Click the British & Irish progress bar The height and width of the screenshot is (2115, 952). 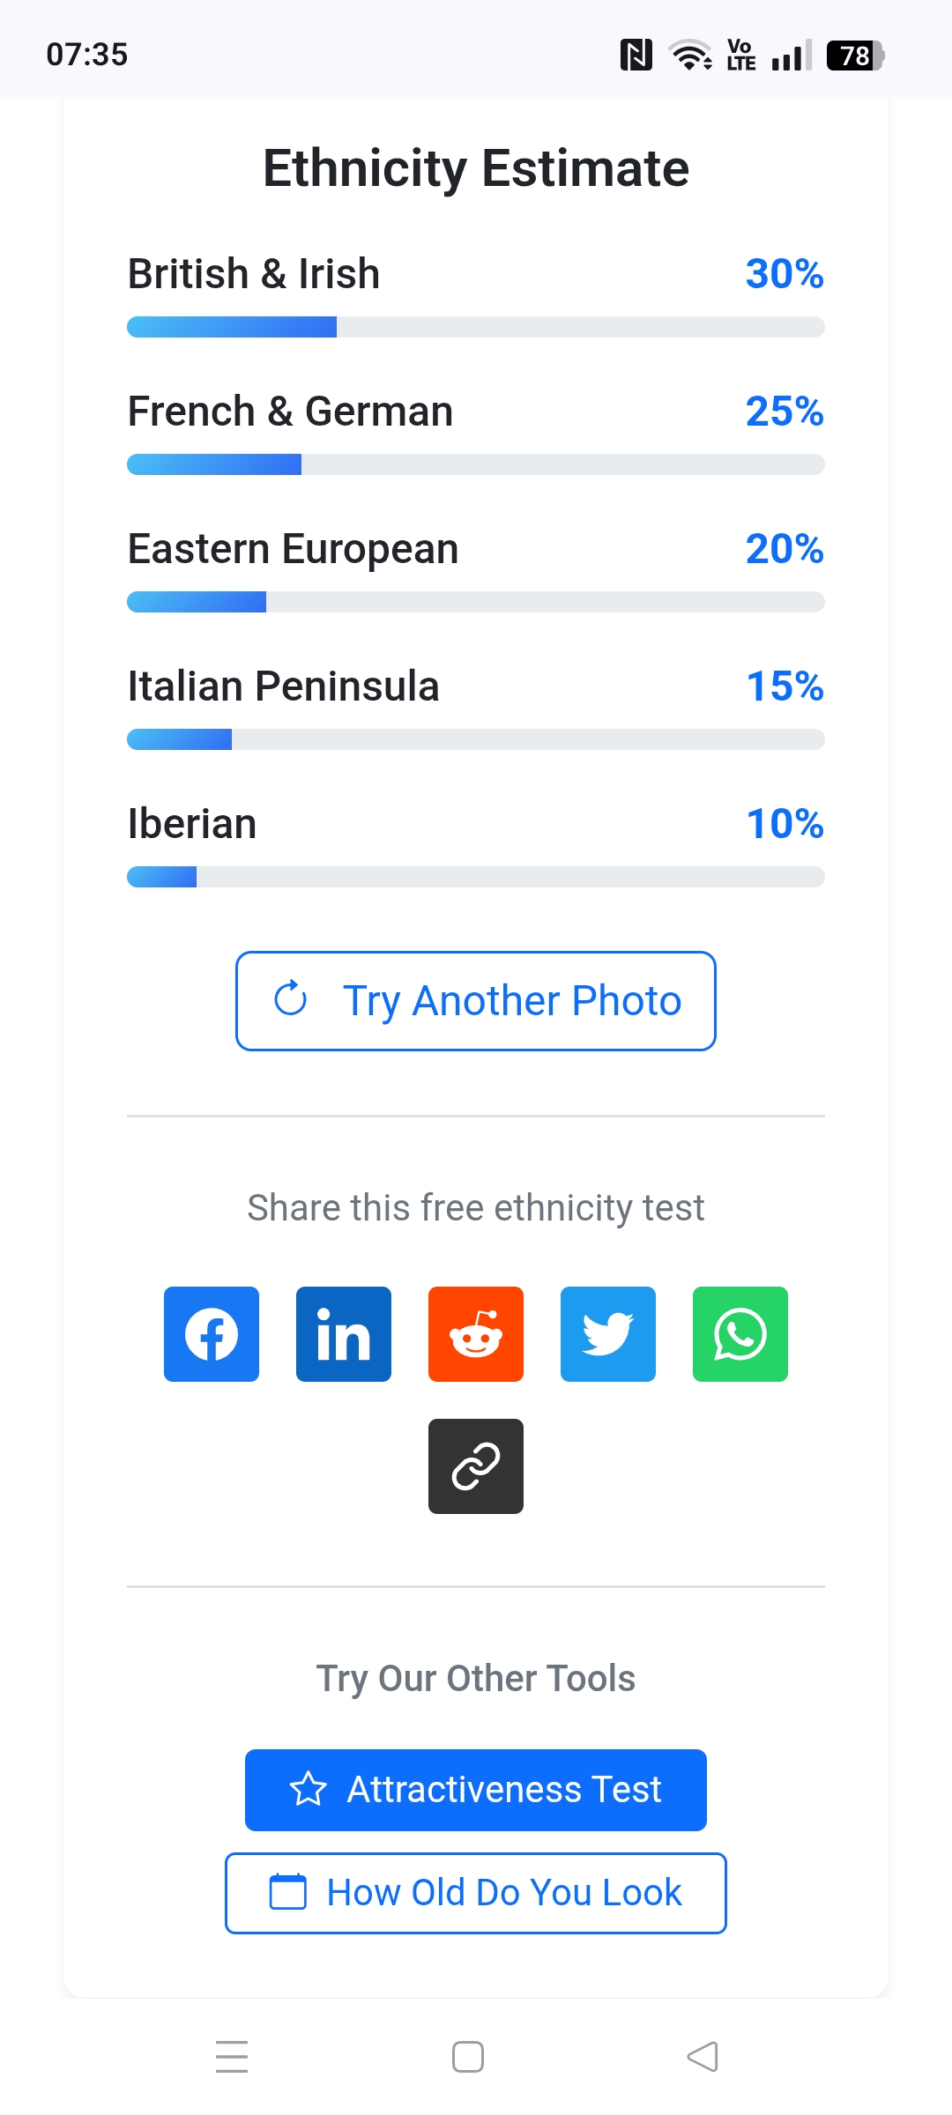point(476,327)
